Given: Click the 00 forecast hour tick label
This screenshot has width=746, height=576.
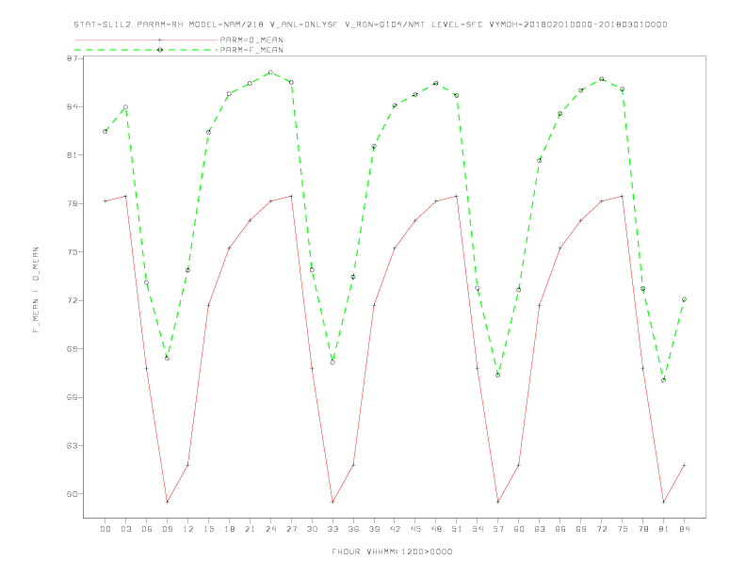Looking at the screenshot, I should [x=105, y=529].
